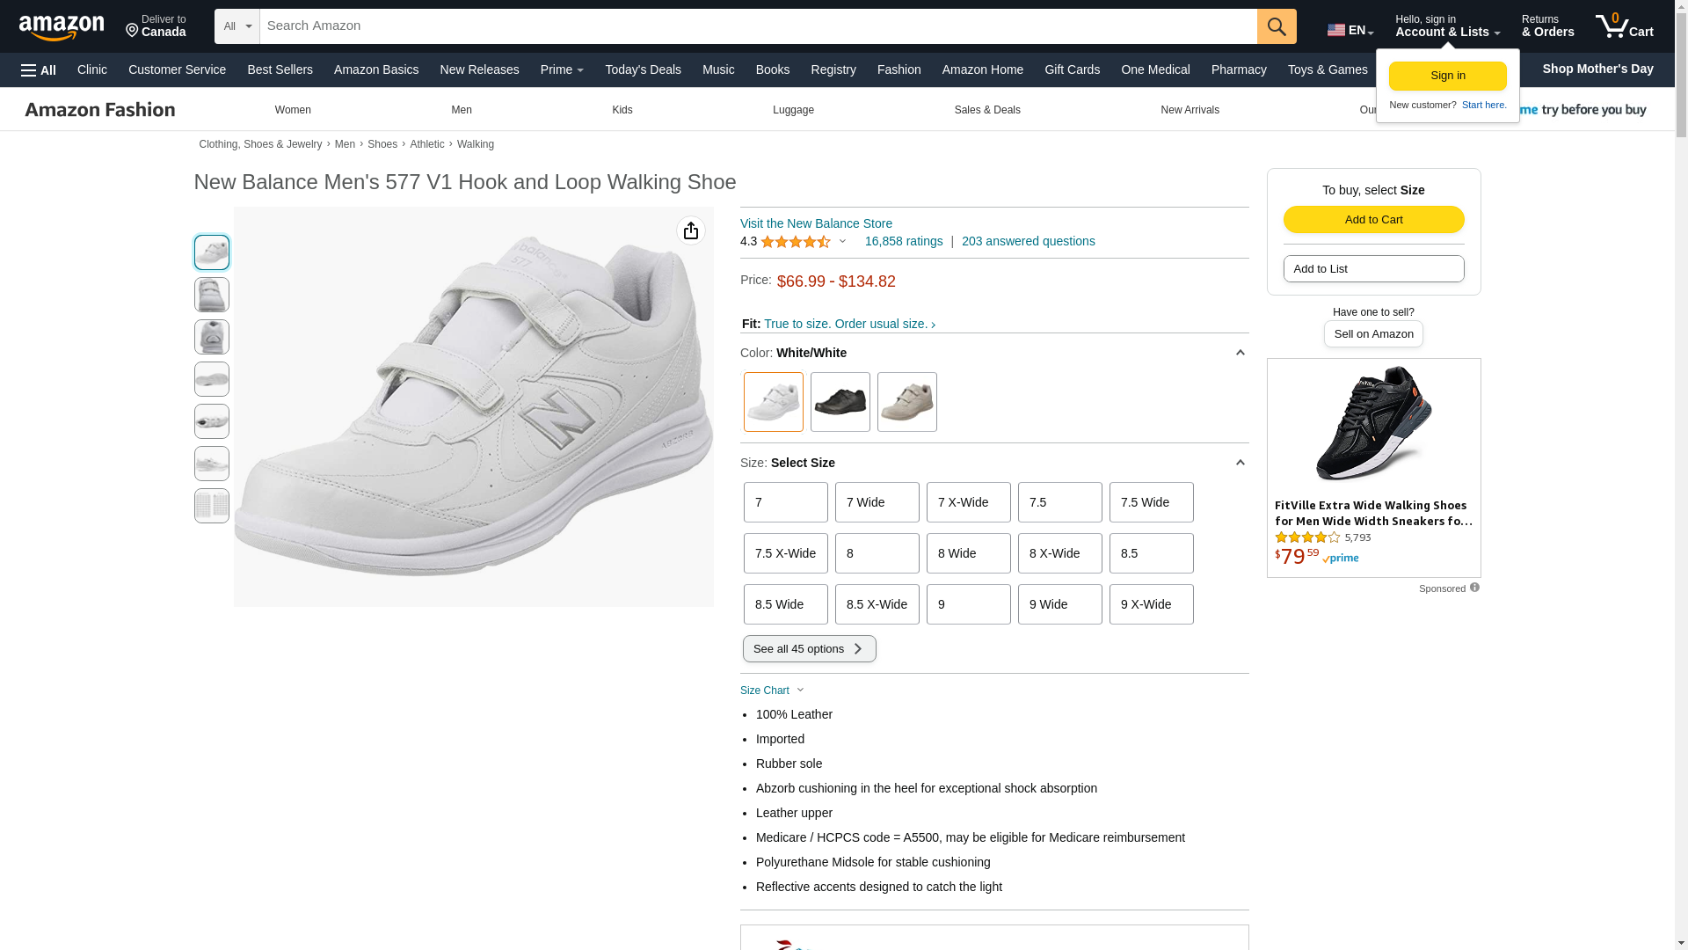Open the search category All dropdown
Viewport: 1688px width, 950px height.
pos(237,26)
